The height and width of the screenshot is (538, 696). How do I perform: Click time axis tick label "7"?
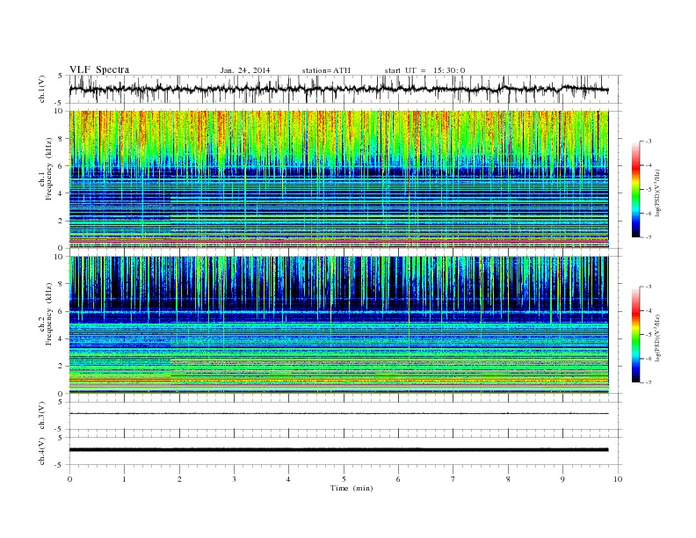453,479
